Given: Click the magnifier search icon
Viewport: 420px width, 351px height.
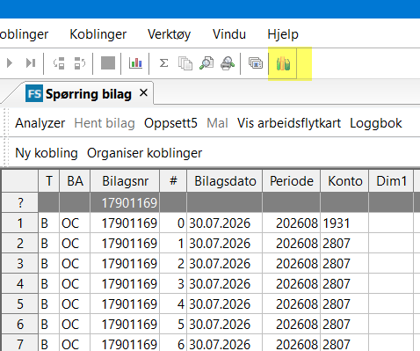Looking at the screenshot, I should [x=206, y=63].
